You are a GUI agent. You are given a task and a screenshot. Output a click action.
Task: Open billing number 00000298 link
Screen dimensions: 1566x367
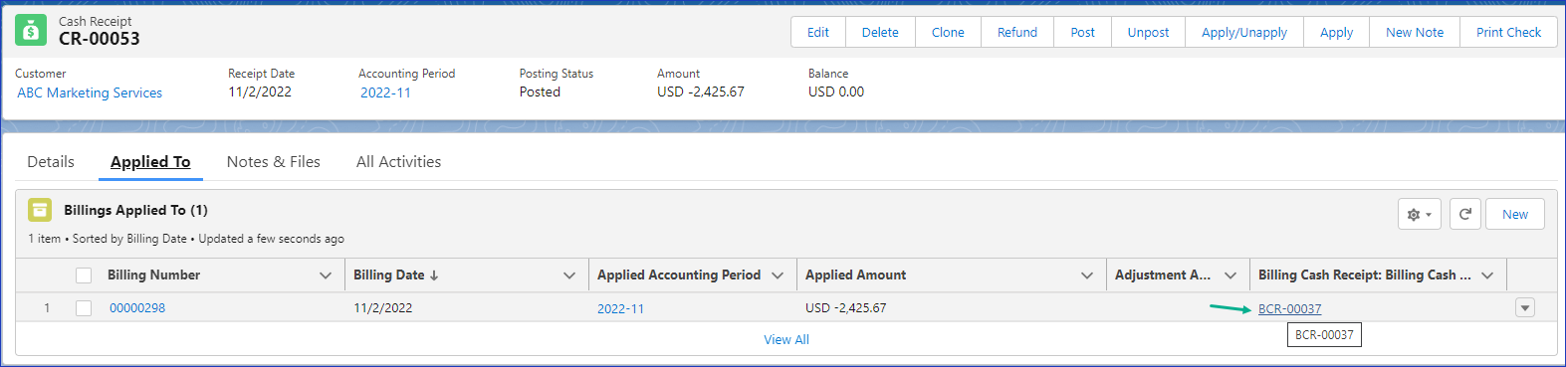point(137,308)
